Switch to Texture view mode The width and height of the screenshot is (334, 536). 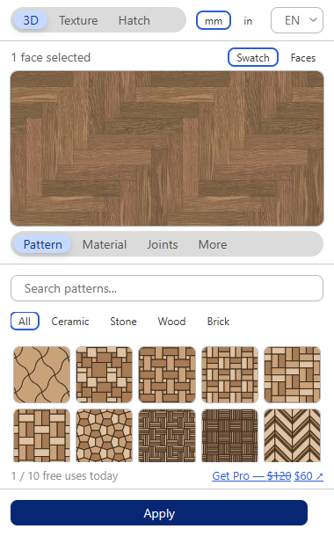click(78, 20)
